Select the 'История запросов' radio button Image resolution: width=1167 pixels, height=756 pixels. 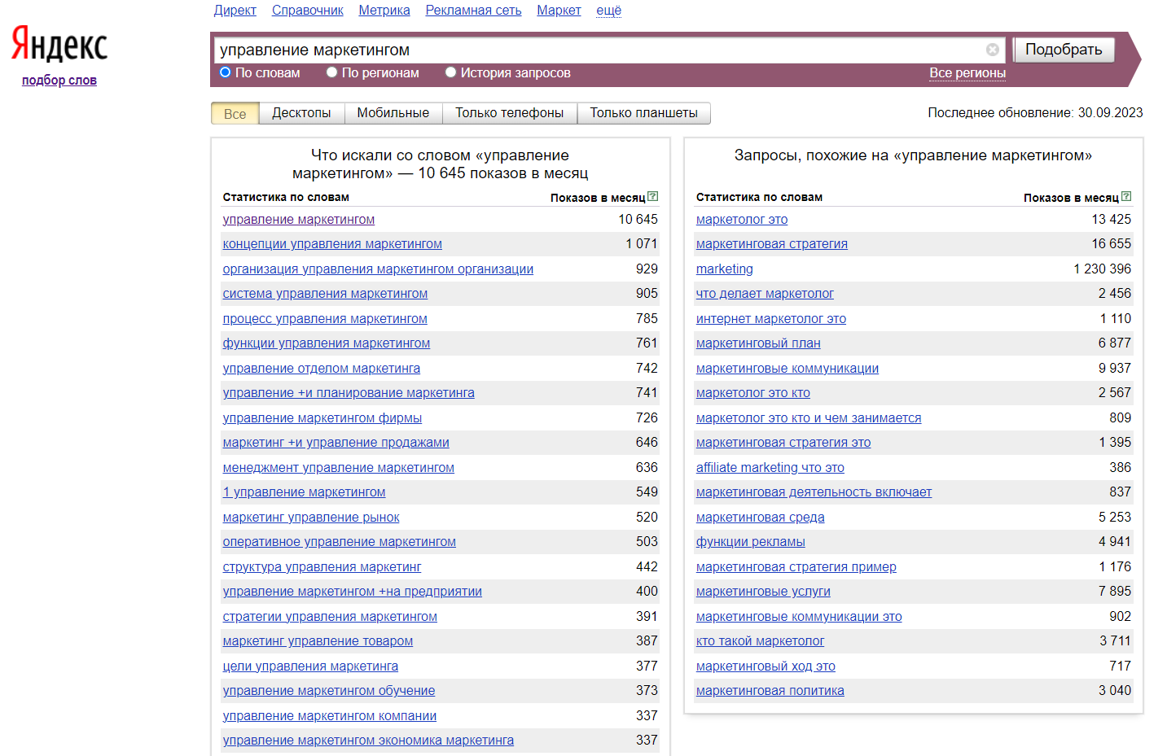450,72
